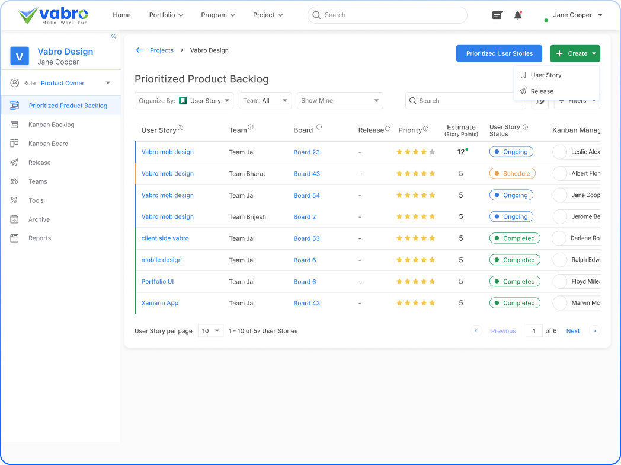The width and height of the screenshot is (621, 465).
Task: Open Kanban Board from sidebar
Action: click(48, 144)
